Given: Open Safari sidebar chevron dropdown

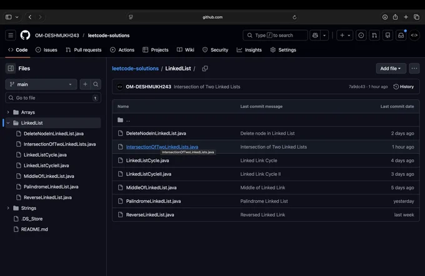Looking at the screenshot, I should click(x=17, y=17).
